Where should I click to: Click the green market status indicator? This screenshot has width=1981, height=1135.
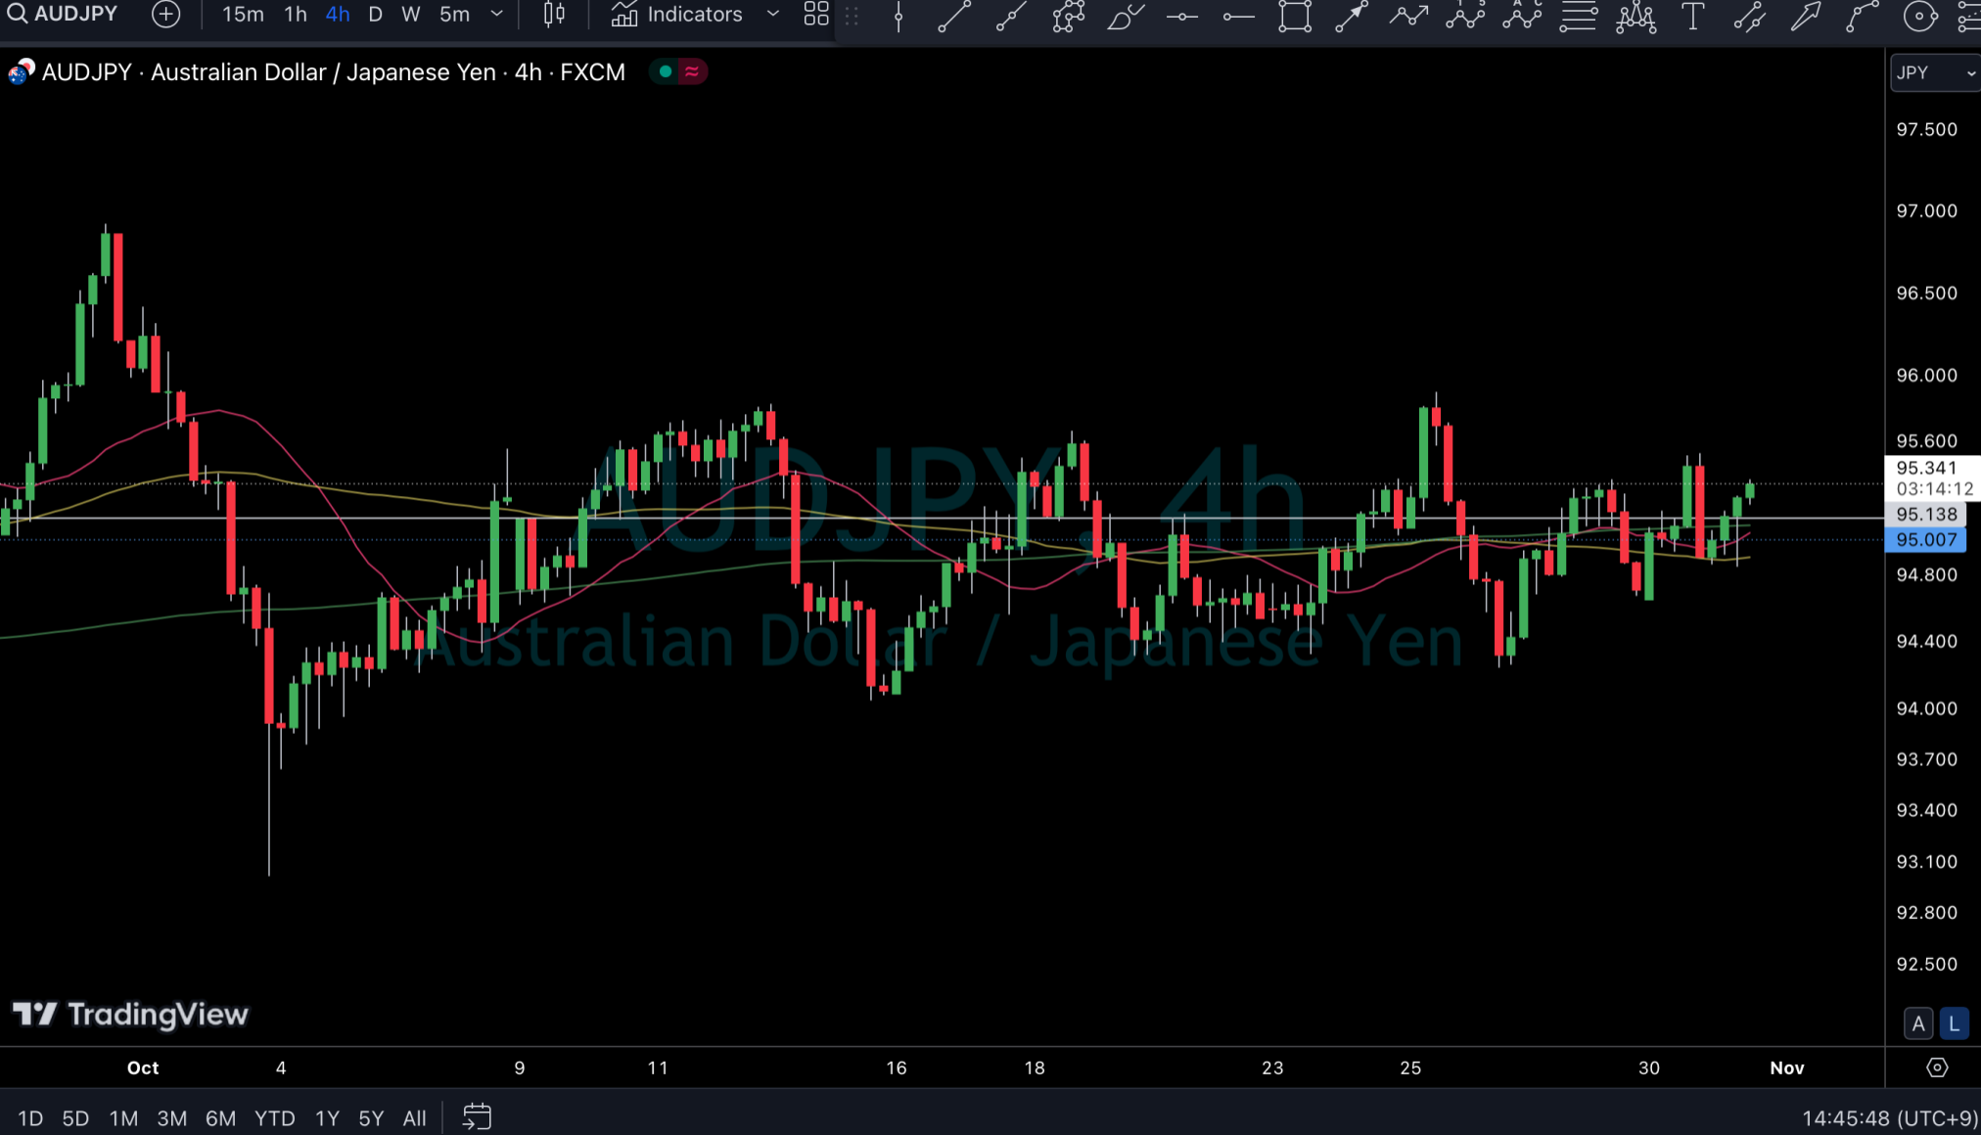666,71
